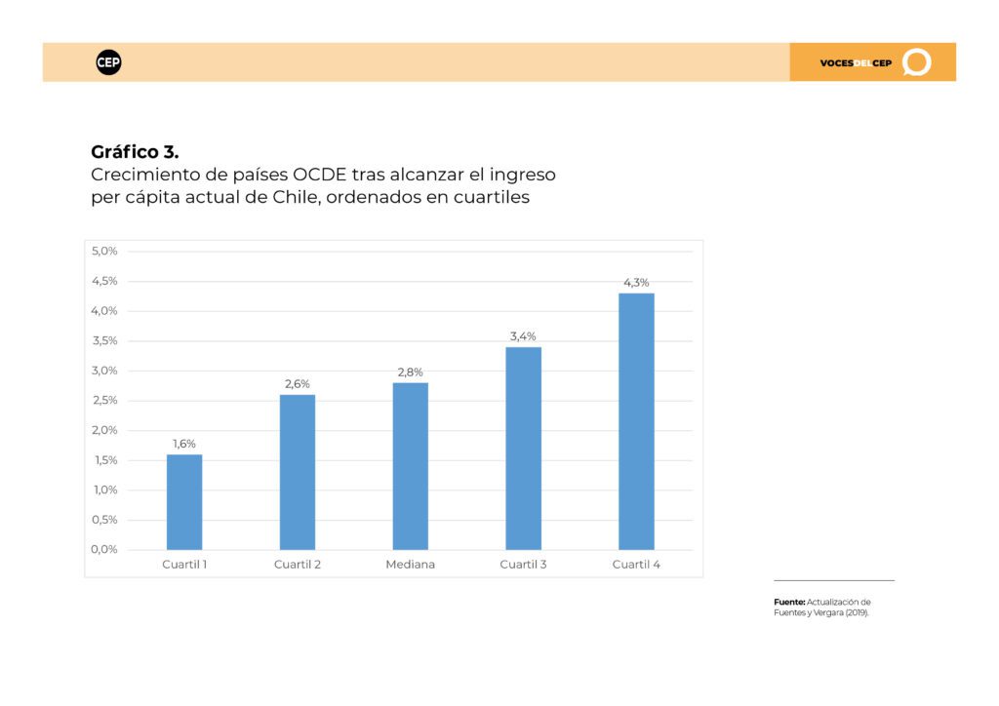Image resolution: width=999 pixels, height=706 pixels.
Task: Click the CEP circular logo
Action: [108, 62]
